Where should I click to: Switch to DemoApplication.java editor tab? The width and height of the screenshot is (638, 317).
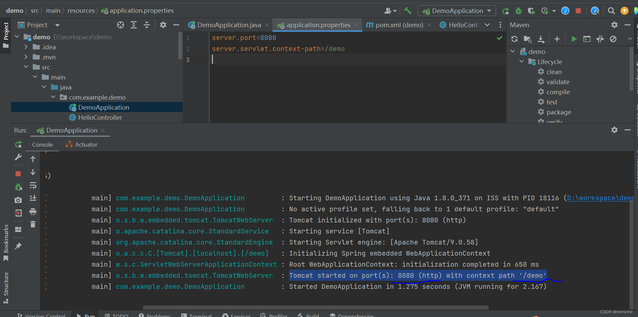(x=229, y=25)
